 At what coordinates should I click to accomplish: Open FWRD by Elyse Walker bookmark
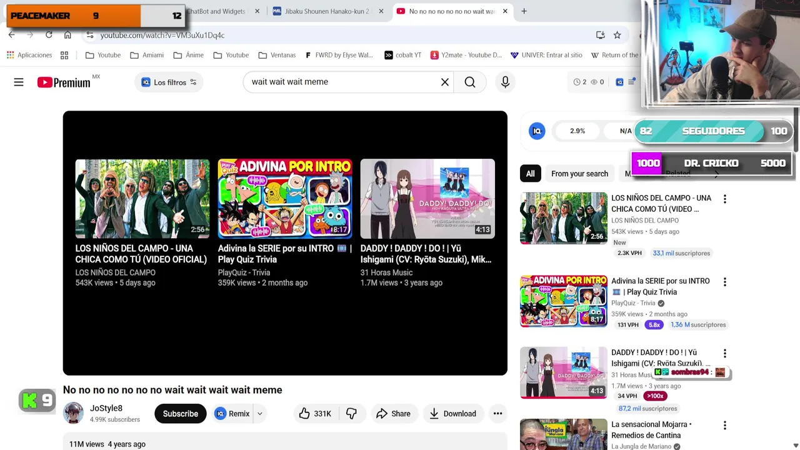[339, 55]
